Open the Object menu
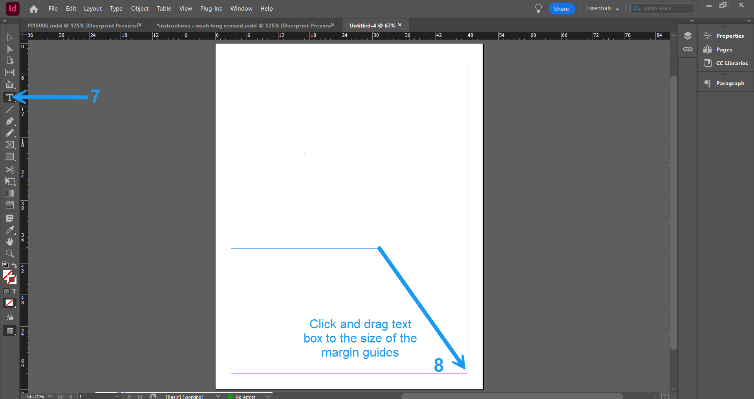754x399 pixels. click(x=139, y=8)
